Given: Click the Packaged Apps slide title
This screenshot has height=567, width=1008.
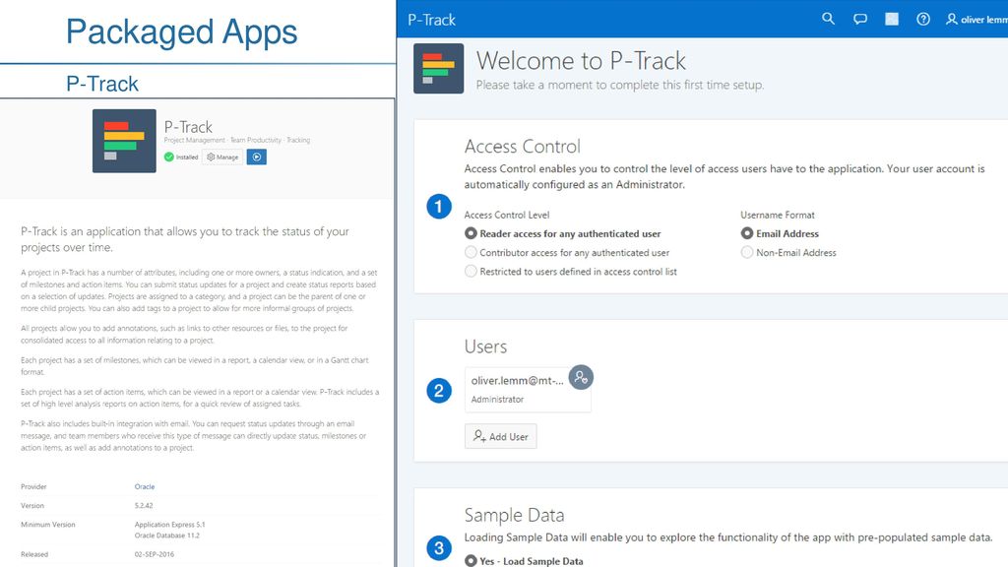Looking at the screenshot, I should [181, 32].
